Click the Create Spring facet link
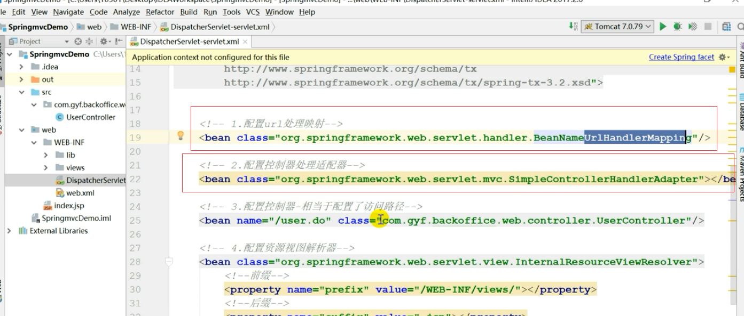 pos(682,57)
